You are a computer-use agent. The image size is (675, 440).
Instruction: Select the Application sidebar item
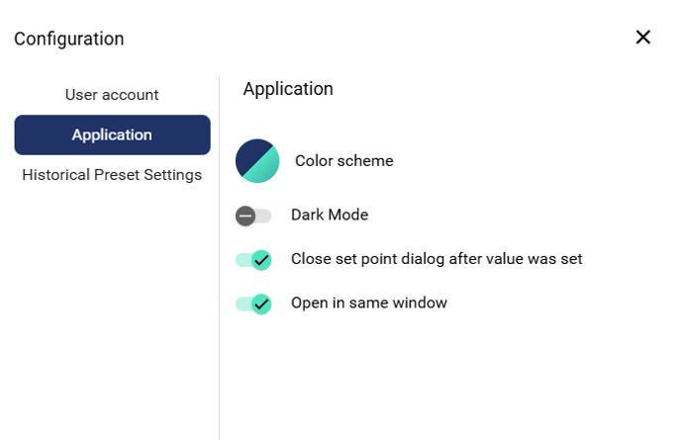click(x=112, y=134)
